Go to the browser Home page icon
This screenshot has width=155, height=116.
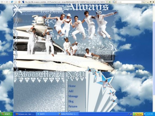[19, 2]
